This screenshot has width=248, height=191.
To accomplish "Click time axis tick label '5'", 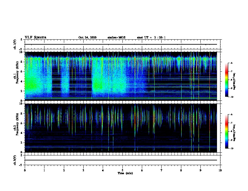I will [122, 170].
